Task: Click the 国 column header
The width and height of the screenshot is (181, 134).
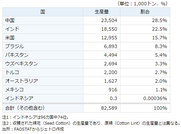Action: coord(43,12)
